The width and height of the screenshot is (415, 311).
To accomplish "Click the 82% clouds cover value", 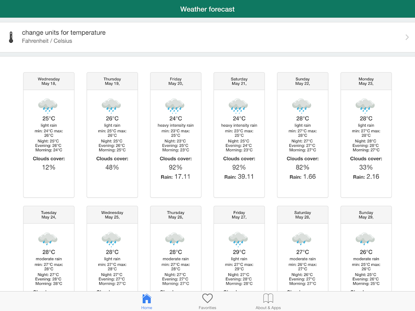I will 303,168.
